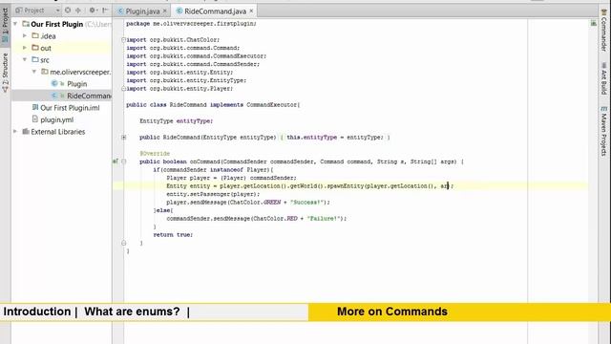Select the Our First Plugin project root
Image resolution: width=611 pixels, height=344 pixels.
coord(57,24)
